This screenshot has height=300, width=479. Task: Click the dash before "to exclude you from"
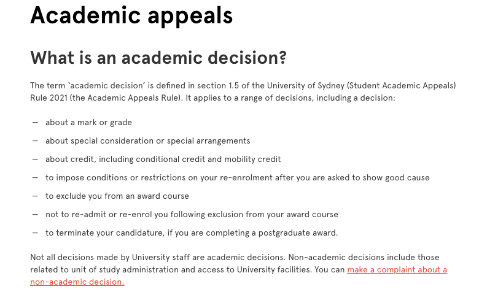pyautogui.click(x=35, y=196)
